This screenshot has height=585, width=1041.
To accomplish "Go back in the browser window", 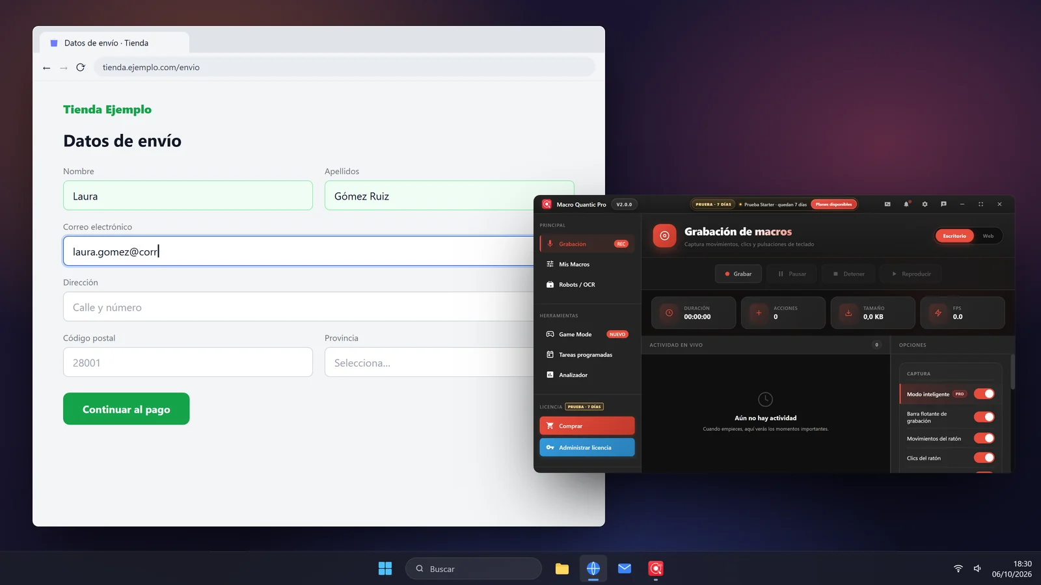I will click(46, 68).
